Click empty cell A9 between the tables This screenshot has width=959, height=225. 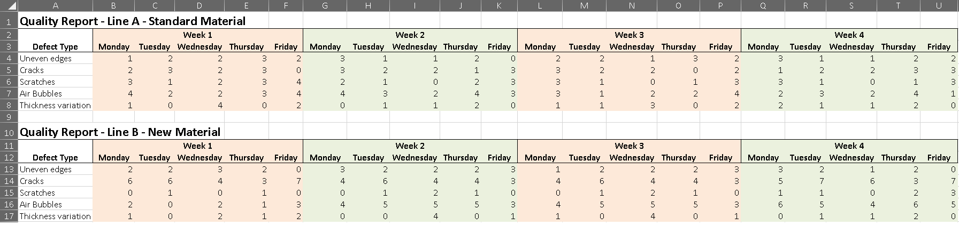(55, 117)
